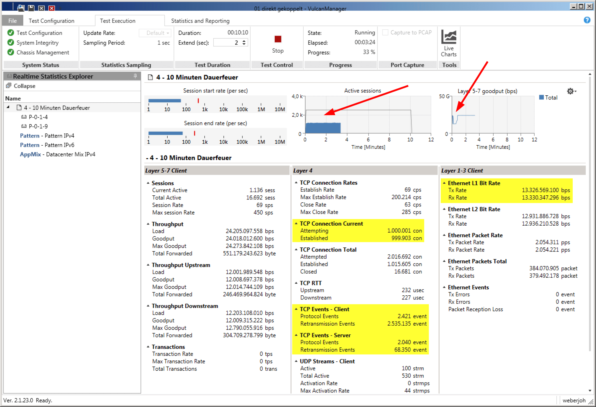Click the Session end rate gauge bar
Viewport: 596px width, 407px height.
click(165, 133)
